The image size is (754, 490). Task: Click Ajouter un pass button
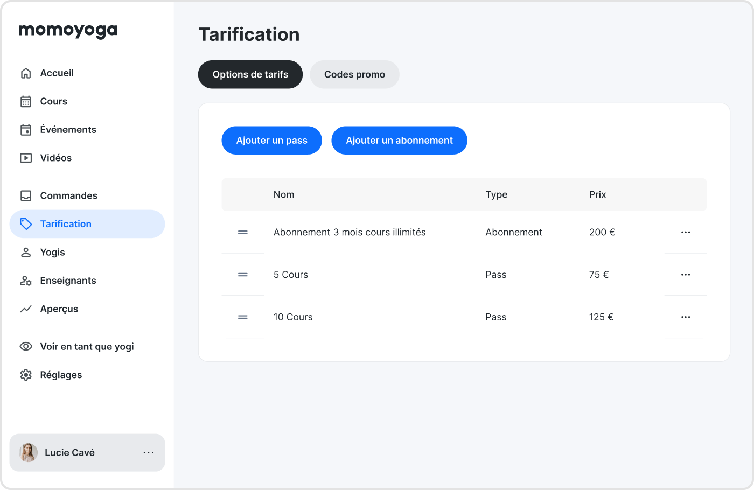(x=272, y=141)
